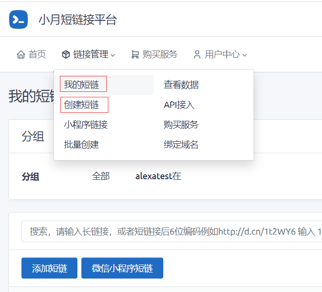The image size is (322, 292).
Task: Select the alexatest在 group filter
Action: (158, 176)
